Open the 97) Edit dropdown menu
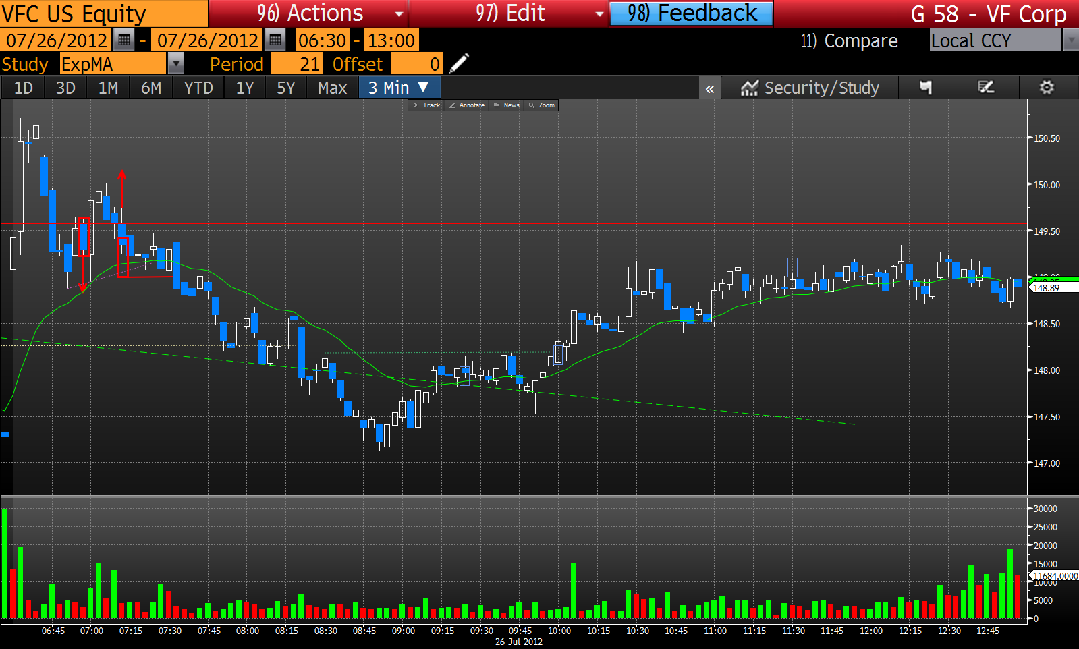 (509, 13)
